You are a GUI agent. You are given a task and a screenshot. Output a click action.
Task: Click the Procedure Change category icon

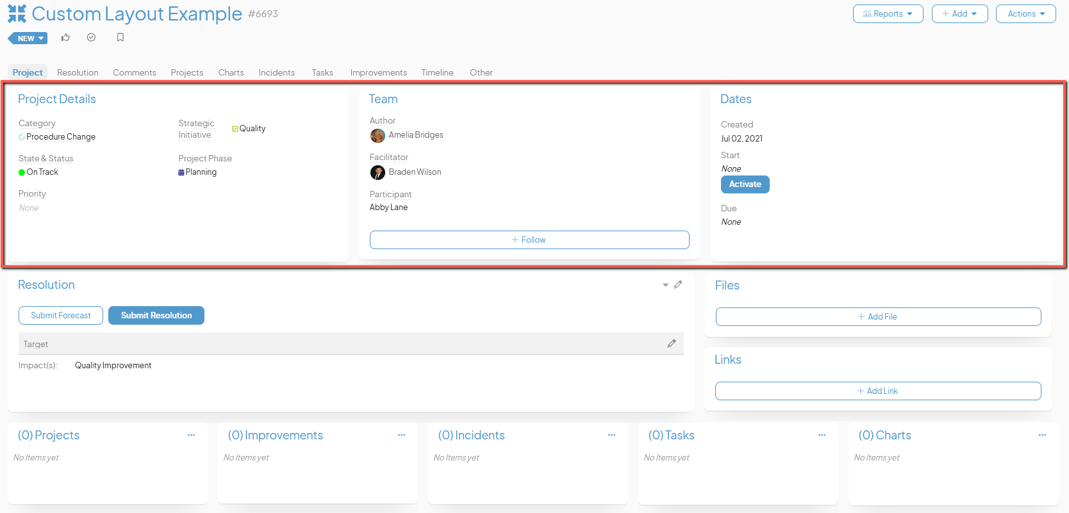[22, 137]
